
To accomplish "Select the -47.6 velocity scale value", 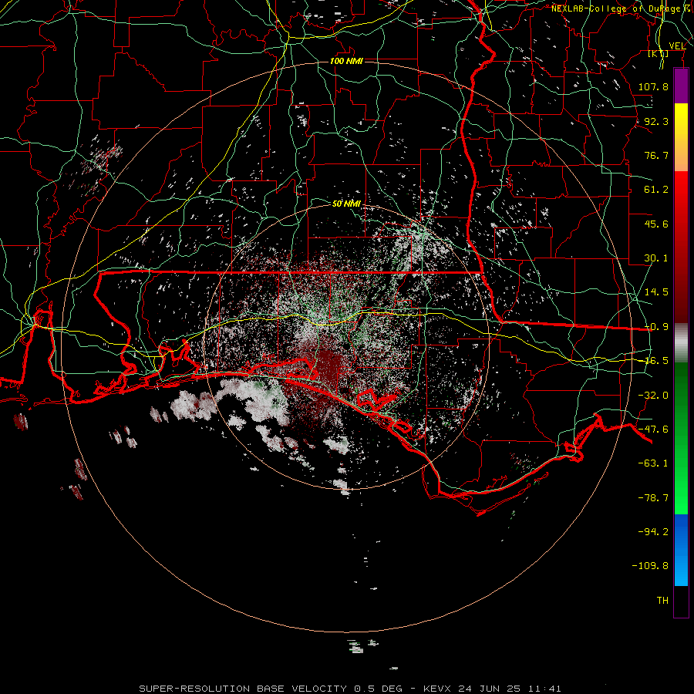I will point(653,430).
